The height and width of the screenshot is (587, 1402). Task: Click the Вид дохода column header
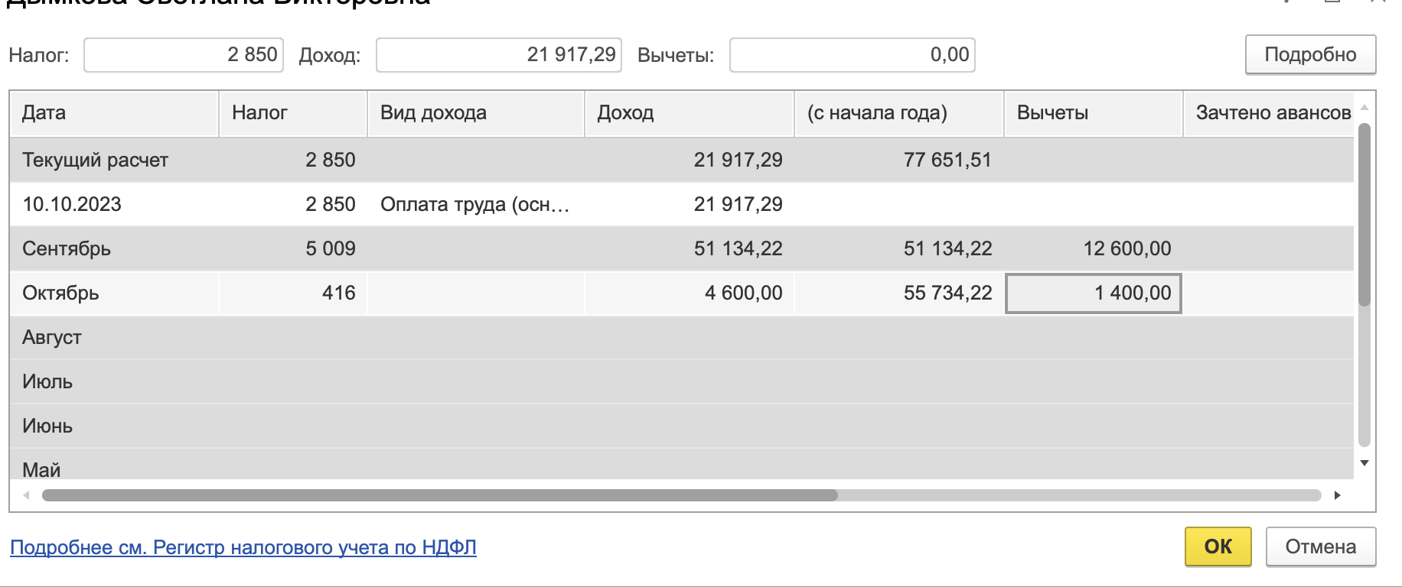click(x=476, y=113)
